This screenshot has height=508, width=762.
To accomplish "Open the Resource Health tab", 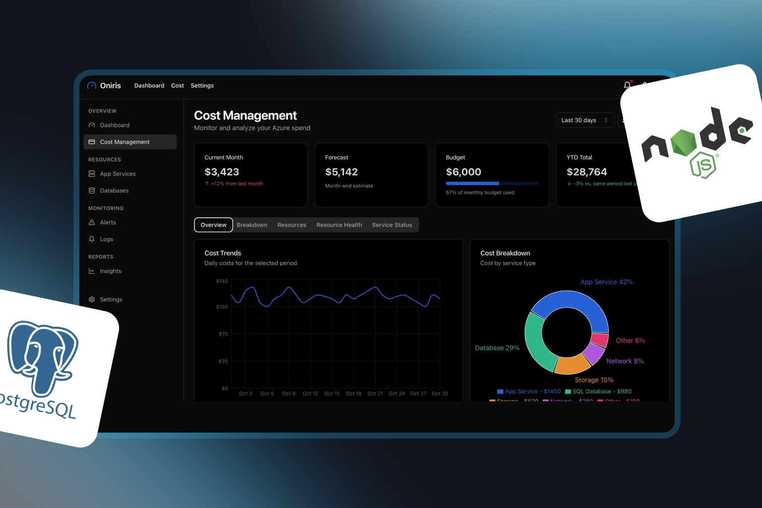I will [x=339, y=225].
